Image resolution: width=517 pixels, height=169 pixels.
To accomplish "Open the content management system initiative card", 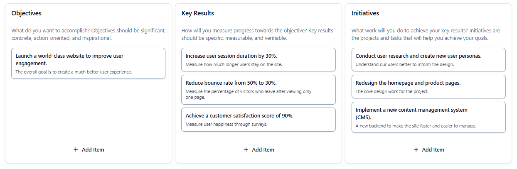I will 428,118.
